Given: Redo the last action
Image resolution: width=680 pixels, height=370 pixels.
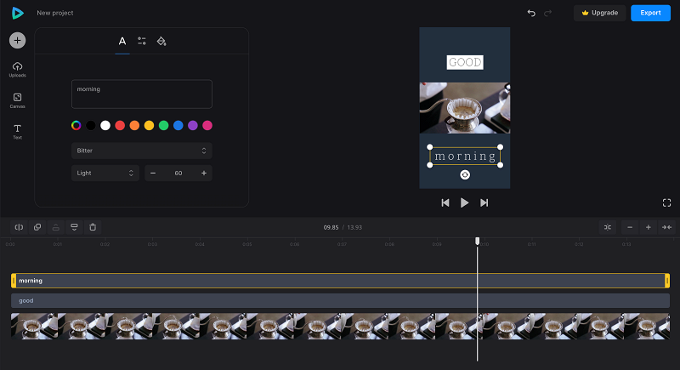Looking at the screenshot, I should [x=547, y=13].
